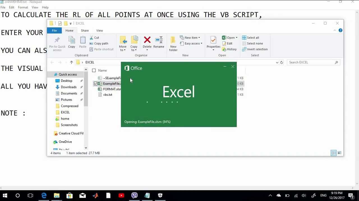
Task: Toggle the select-all checkbox in header
Action: (94, 71)
